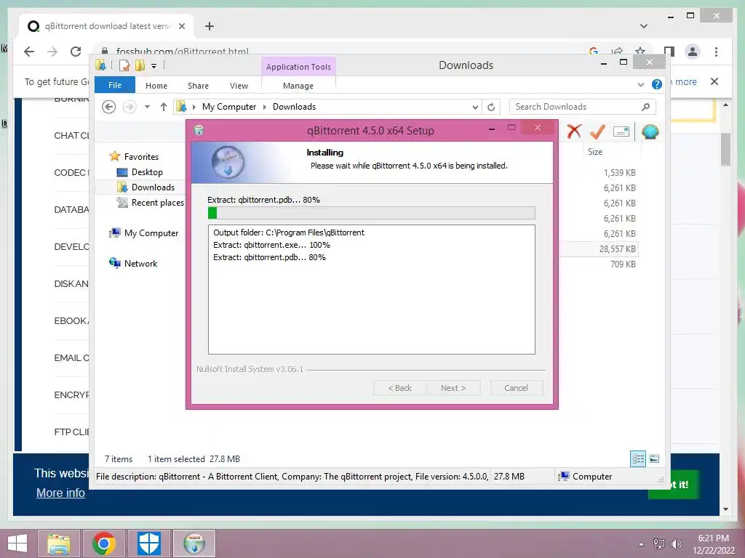745x558 pixels.
Task: Select Recent places in navigation pane
Action: tap(157, 203)
